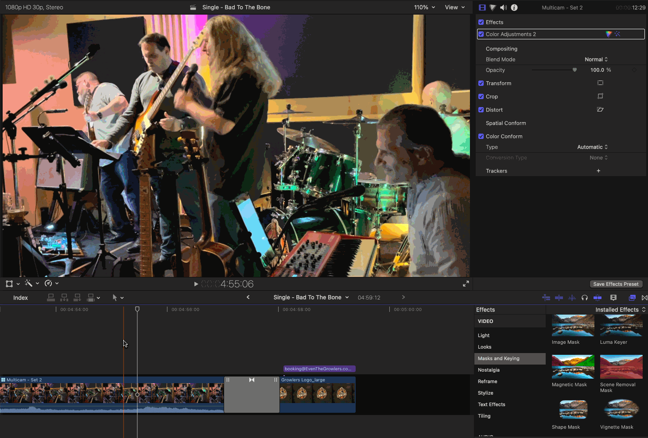Open the Info inspector icon
This screenshot has width=648, height=438.
(514, 8)
